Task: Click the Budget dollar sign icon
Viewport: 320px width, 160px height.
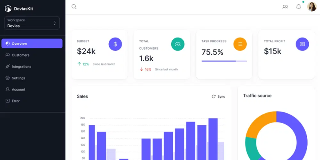Action: [115, 44]
